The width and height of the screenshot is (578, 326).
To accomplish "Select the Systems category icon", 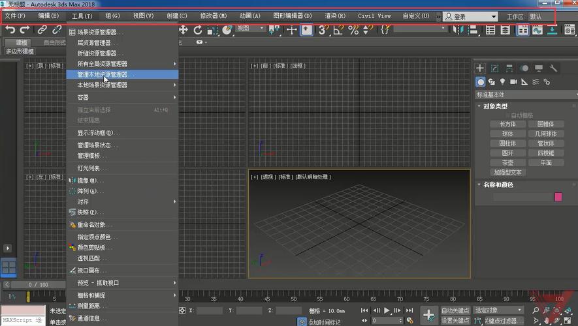I will click(x=547, y=81).
